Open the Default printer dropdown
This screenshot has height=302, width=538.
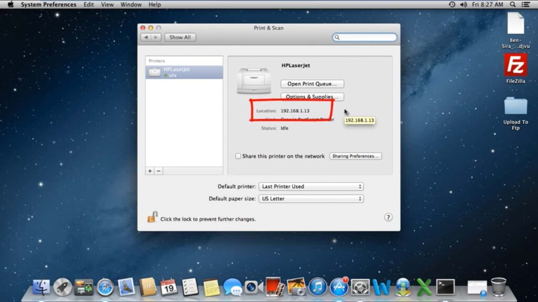point(311,186)
